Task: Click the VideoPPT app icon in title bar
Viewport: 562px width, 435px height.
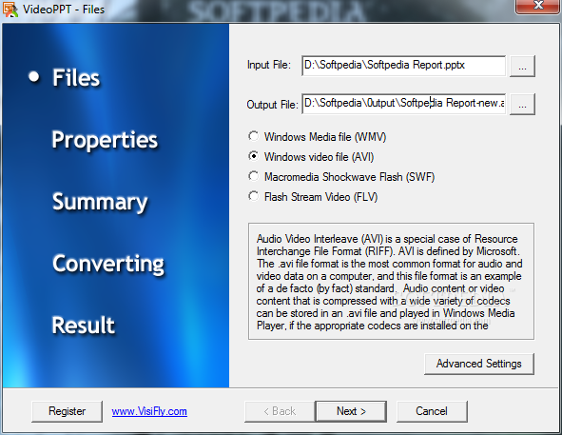Action: point(10,10)
